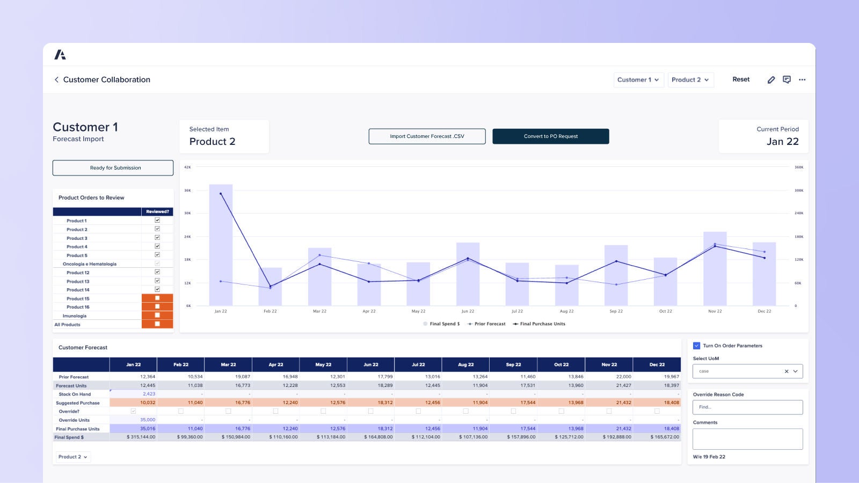
Task: Open the Product 2 dropdown in the header
Action: pyautogui.click(x=690, y=79)
